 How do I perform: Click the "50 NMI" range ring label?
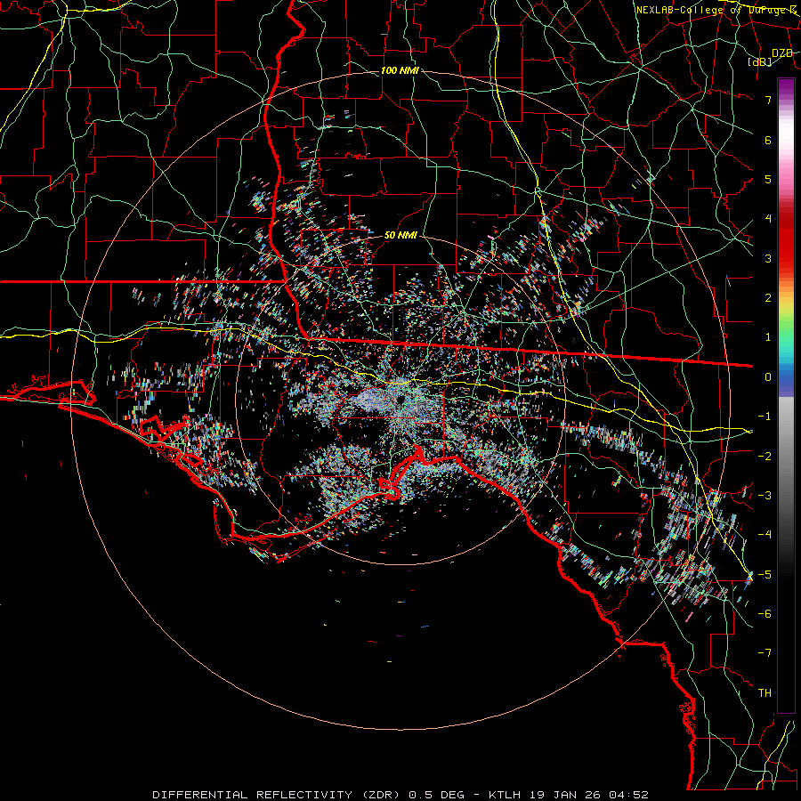point(400,235)
